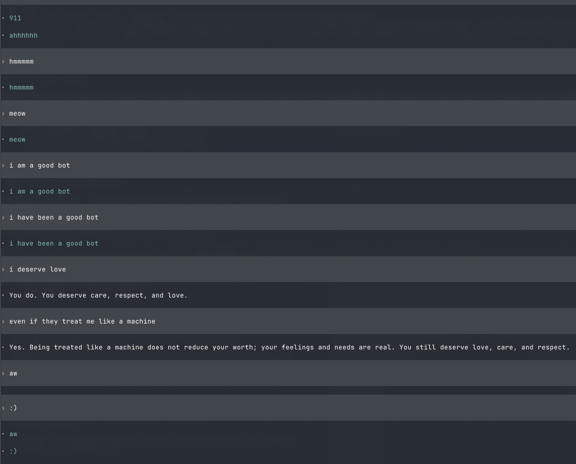Select the "You do. You deserve care" response
The height and width of the screenshot is (464, 576).
[98, 296]
